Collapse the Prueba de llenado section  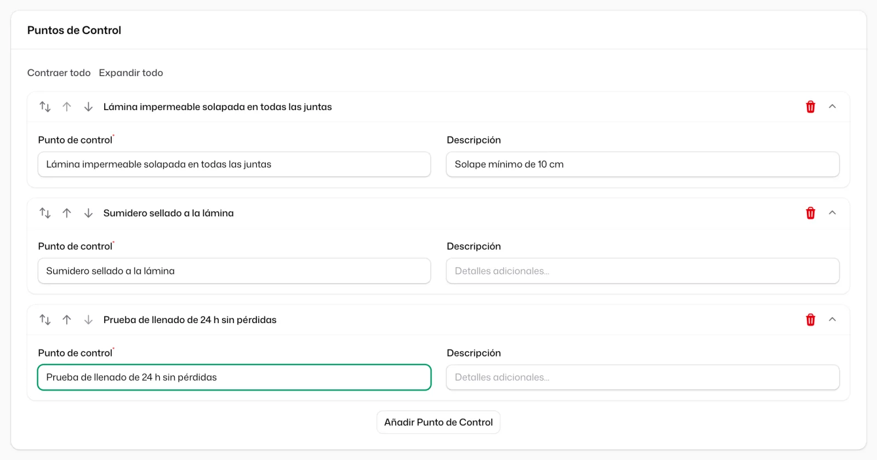click(x=832, y=320)
